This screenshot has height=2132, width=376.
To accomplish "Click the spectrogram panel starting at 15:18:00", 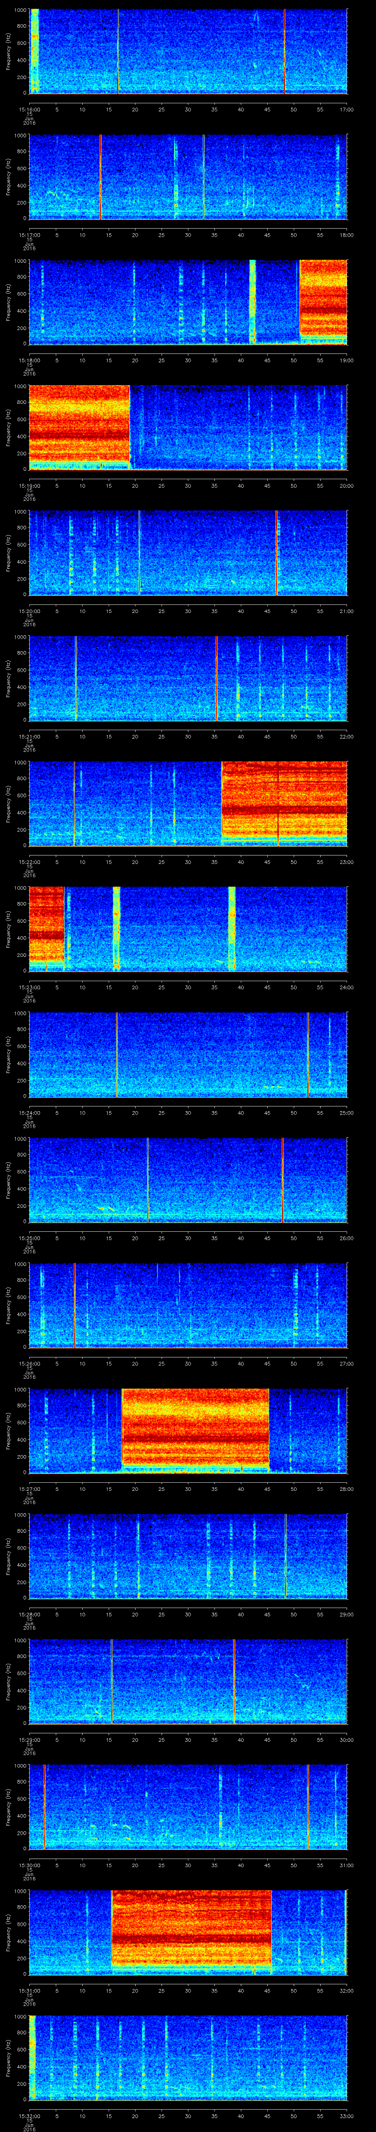I will click(188, 302).
